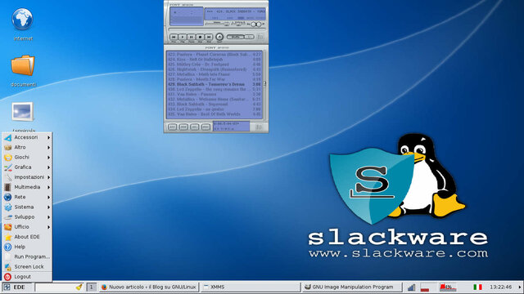Viewport: 524px width, 294px height.
Task: Click the CPU usage percentage tray icon
Action: tap(448, 287)
